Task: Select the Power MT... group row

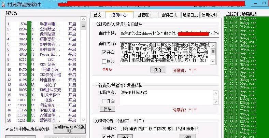Action: 43,54
